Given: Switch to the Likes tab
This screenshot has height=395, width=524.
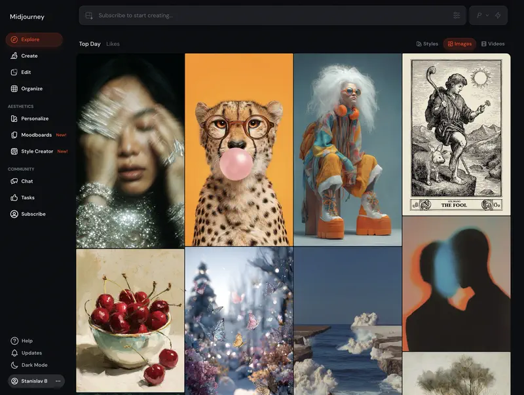Looking at the screenshot, I should point(113,44).
